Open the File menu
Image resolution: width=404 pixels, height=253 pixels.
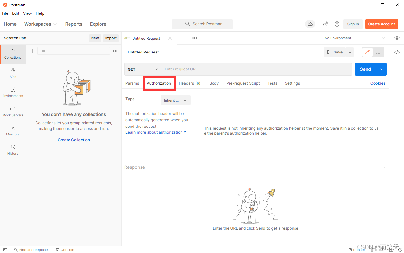click(x=5, y=13)
